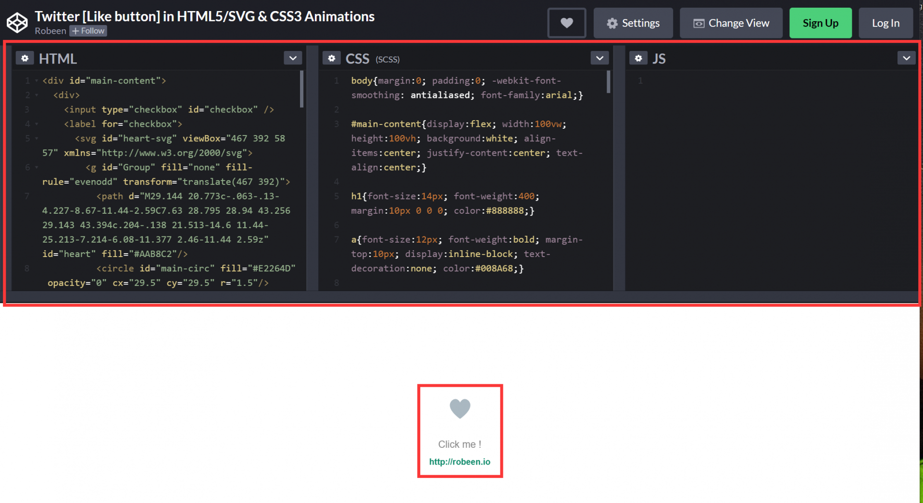Follow the author Robeen

pyautogui.click(x=87, y=31)
